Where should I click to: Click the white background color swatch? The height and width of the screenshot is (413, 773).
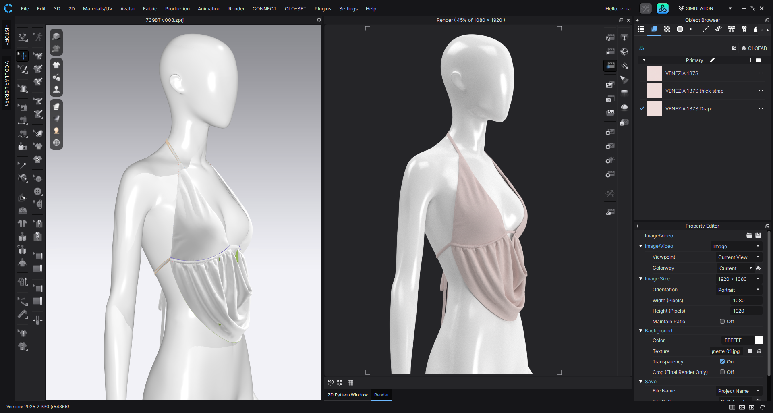758,340
